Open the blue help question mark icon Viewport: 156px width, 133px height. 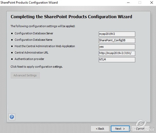12,117
